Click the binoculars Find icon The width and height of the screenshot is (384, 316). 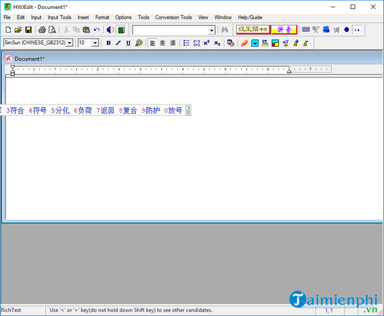225,30
